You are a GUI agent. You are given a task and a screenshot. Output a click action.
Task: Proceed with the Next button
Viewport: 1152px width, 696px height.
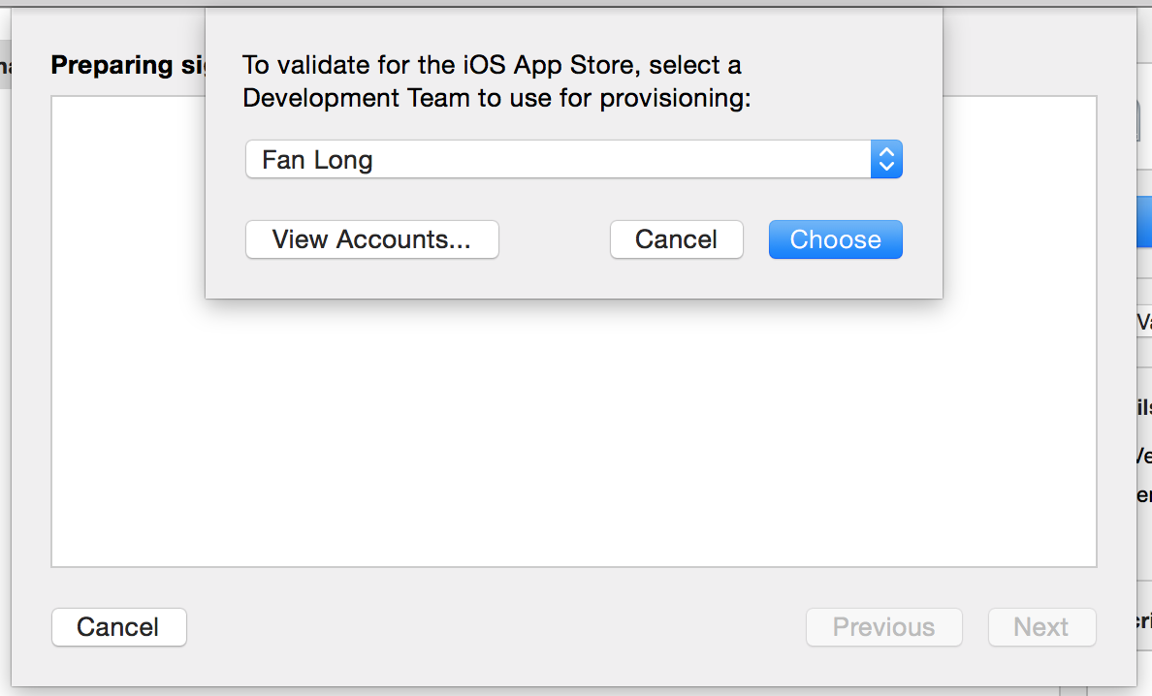[x=1041, y=627]
